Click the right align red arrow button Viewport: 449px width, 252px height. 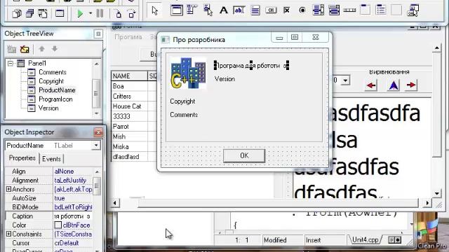click(x=411, y=85)
